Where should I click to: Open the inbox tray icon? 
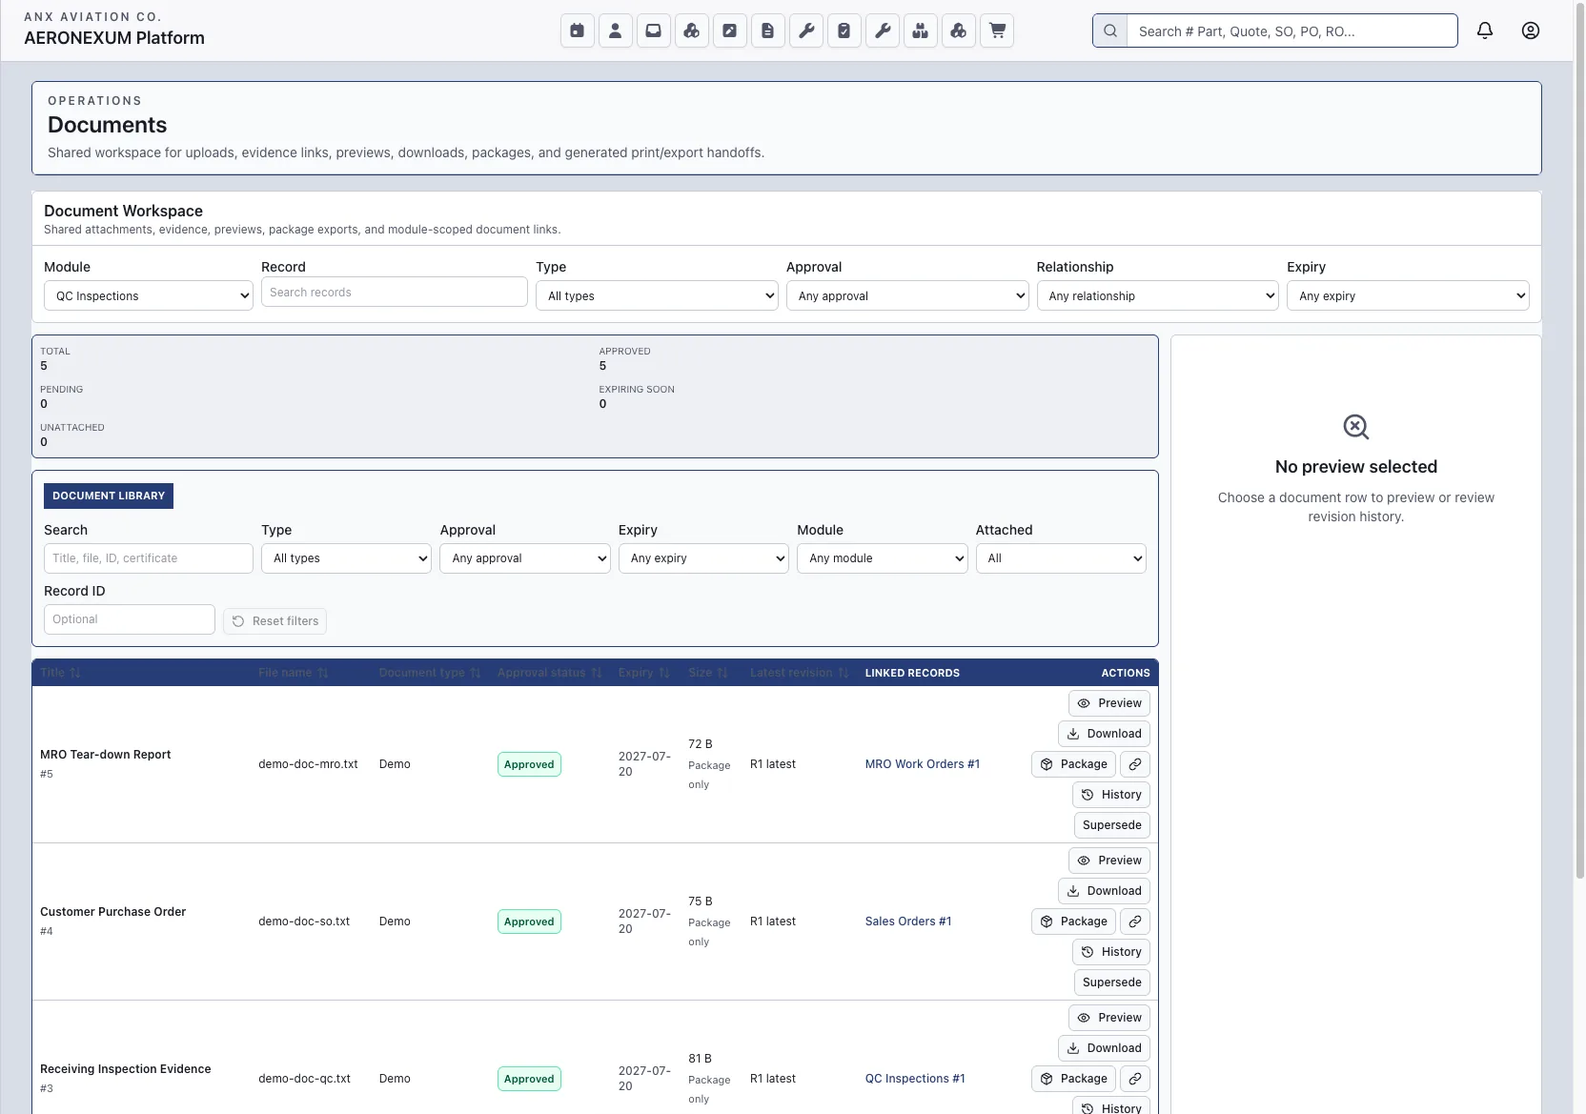tap(654, 30)
